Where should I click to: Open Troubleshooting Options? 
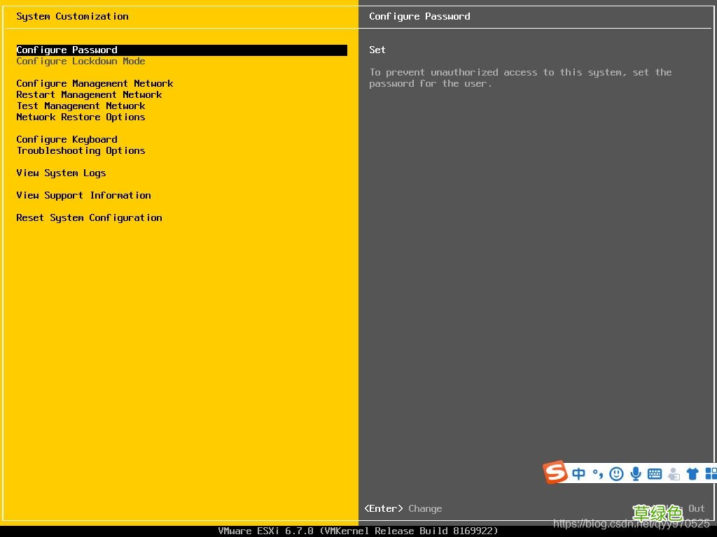pyautogui.click(x=81, y=151)
